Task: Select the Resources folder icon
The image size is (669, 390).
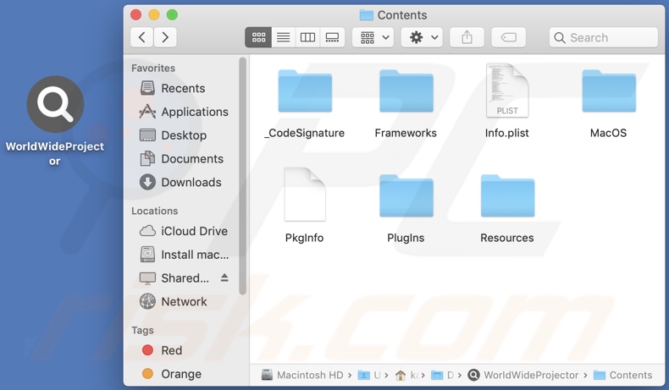Action: point(507,195)
